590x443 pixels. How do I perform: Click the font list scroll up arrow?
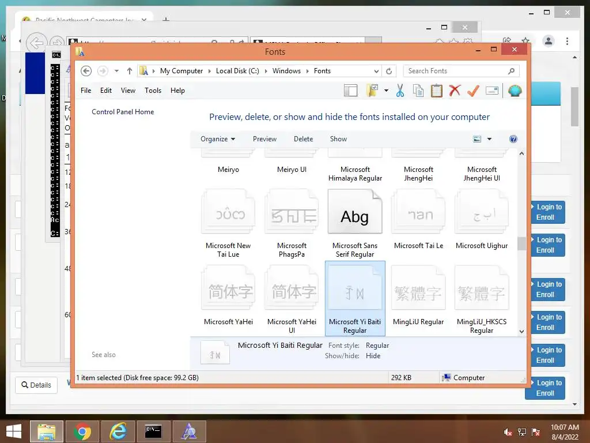pos(521,153)
